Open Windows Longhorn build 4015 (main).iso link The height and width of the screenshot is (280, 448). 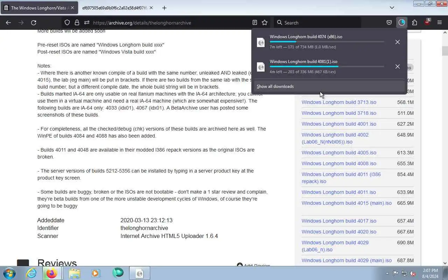pos(346,203)
